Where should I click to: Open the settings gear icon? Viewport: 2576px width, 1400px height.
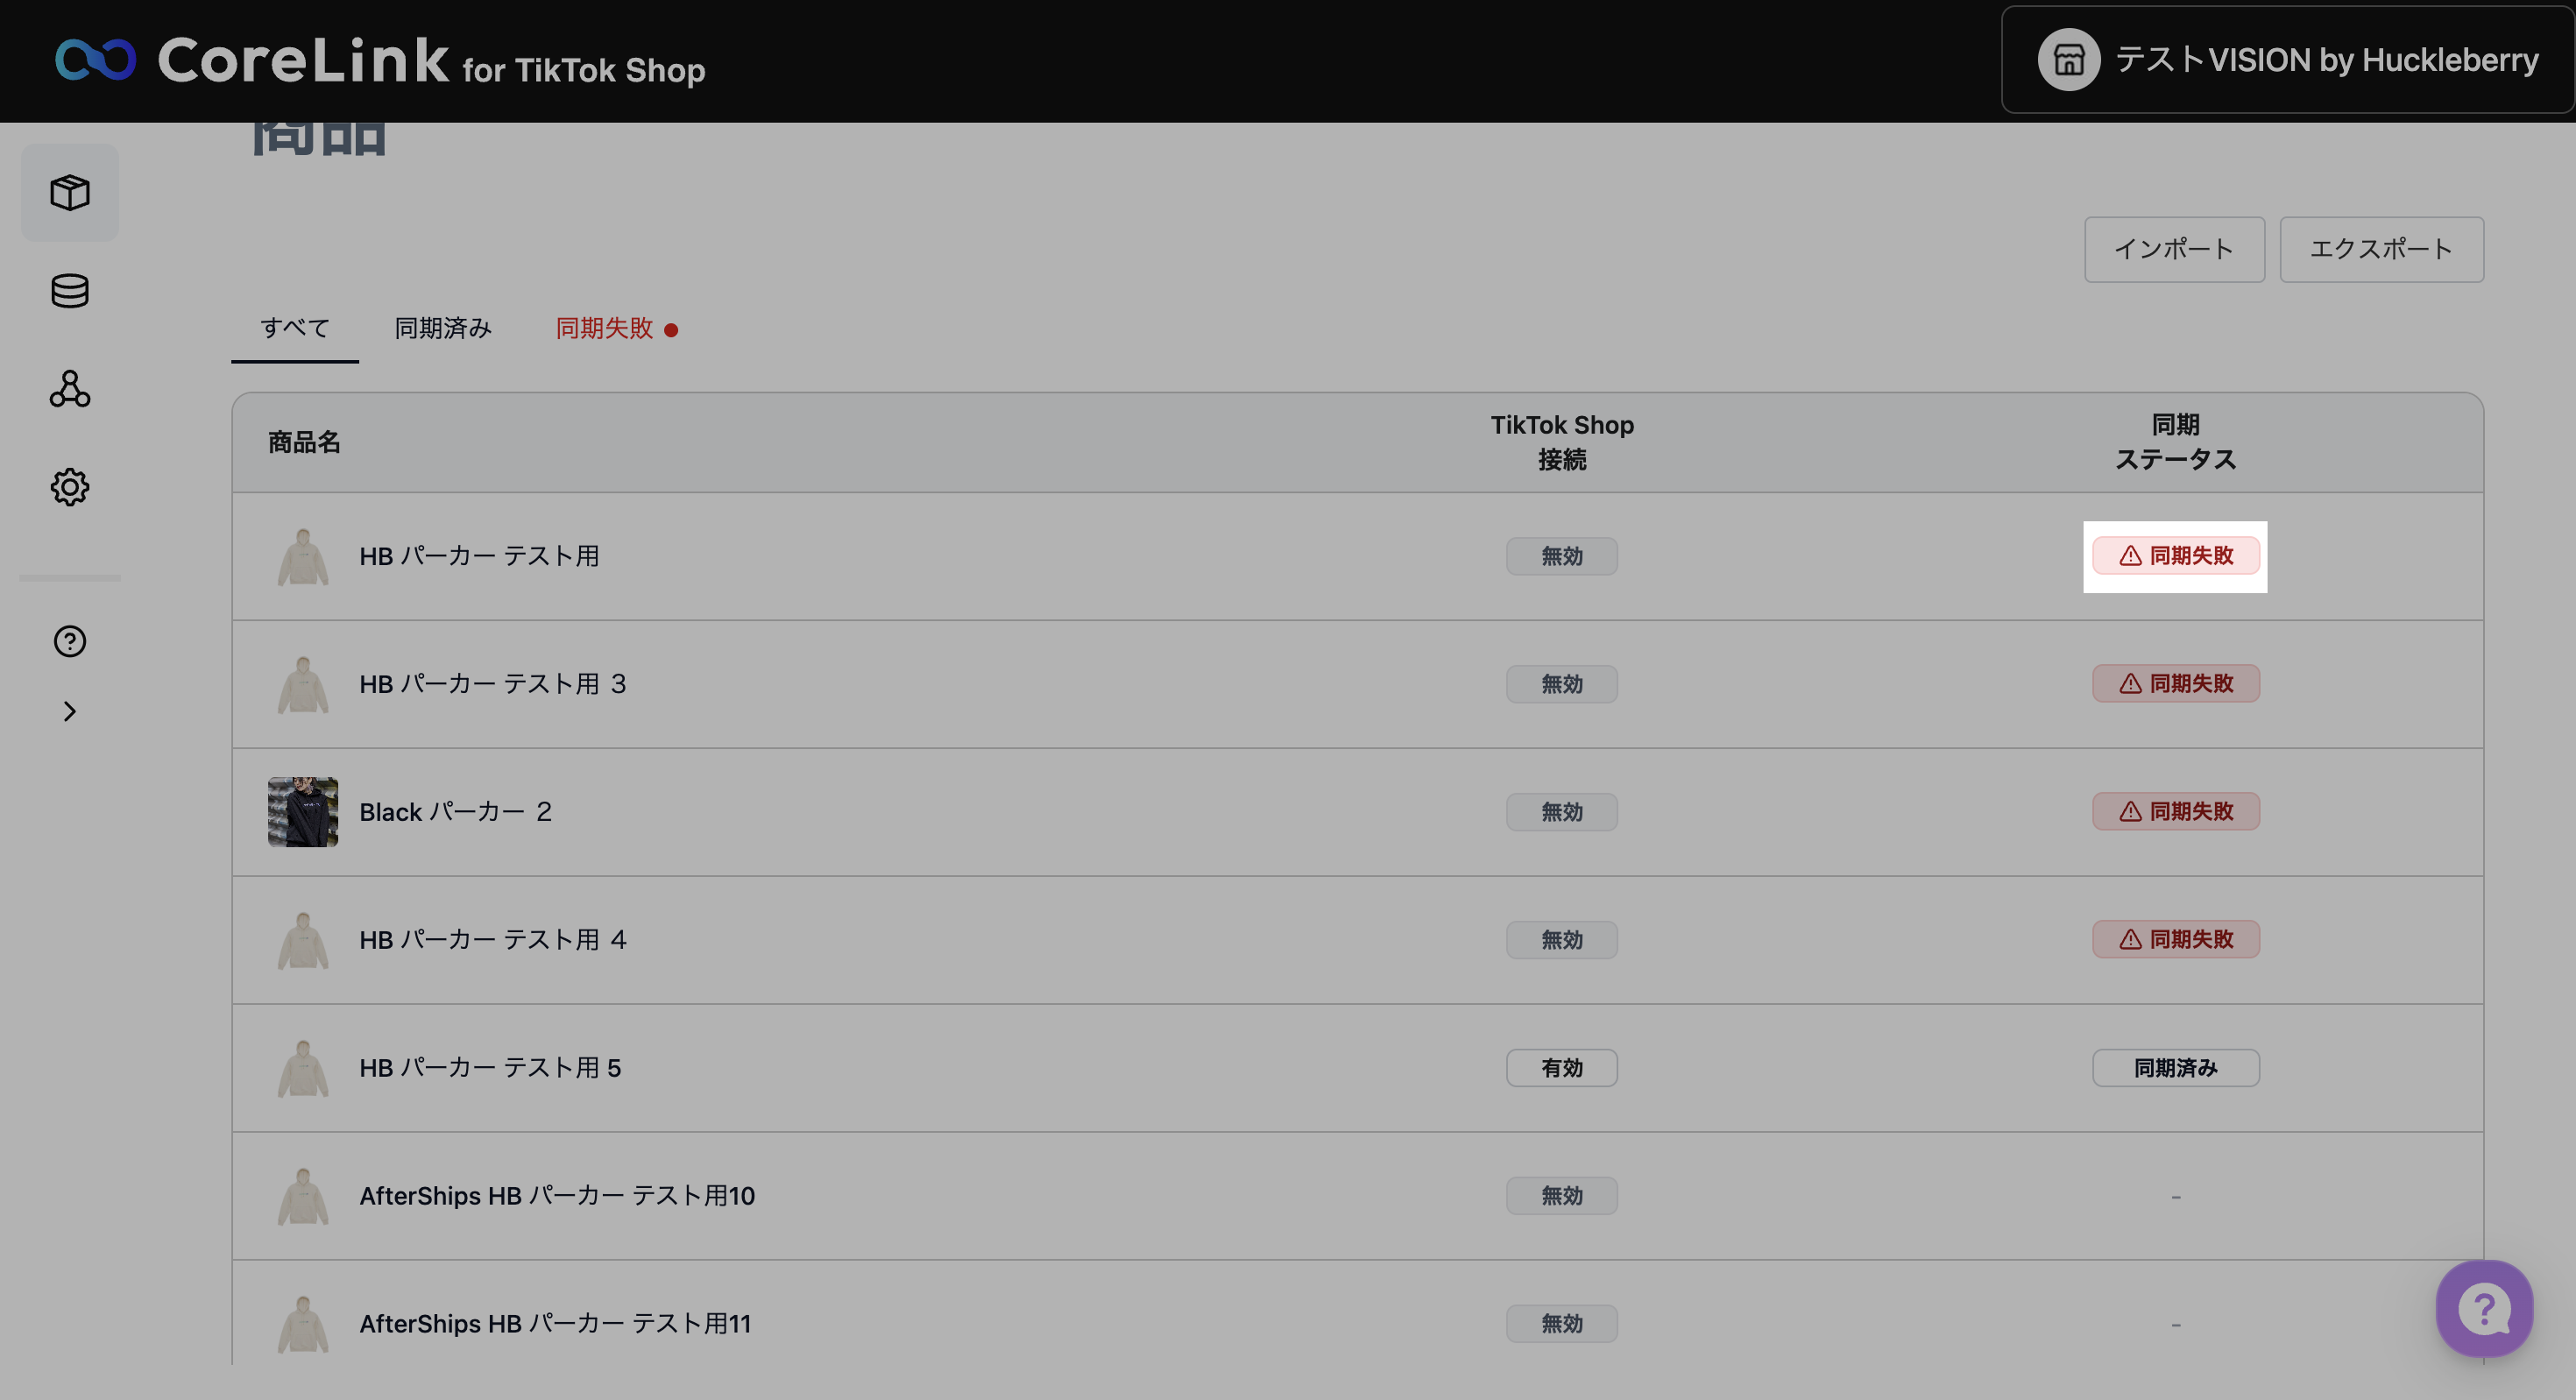coord(70,487)
